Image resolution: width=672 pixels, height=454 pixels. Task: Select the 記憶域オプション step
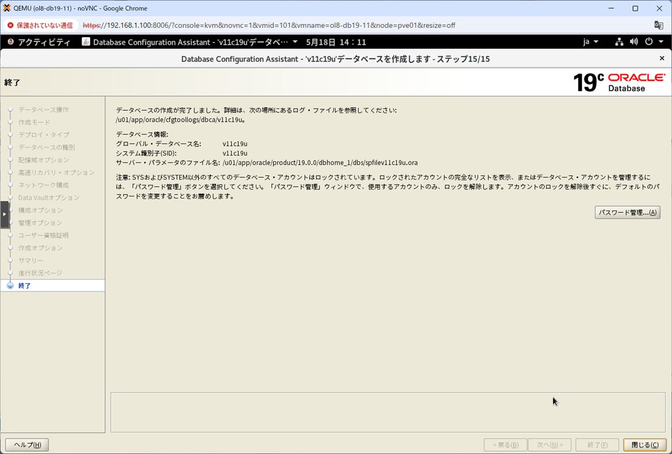(44, 160)
